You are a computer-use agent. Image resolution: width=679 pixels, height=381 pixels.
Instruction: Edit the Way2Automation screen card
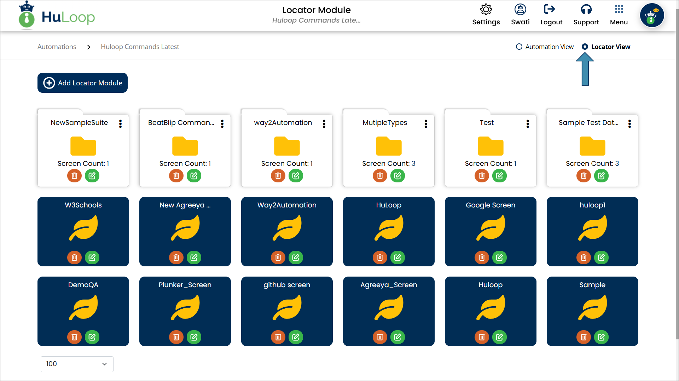pos(296,258)
